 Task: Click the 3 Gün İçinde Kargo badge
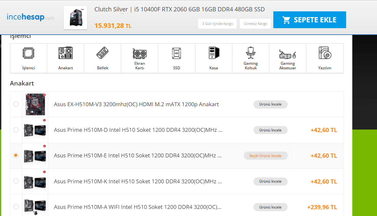pos(217,23)
